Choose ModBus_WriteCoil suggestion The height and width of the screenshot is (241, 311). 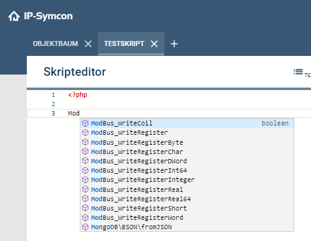(187, 123)
